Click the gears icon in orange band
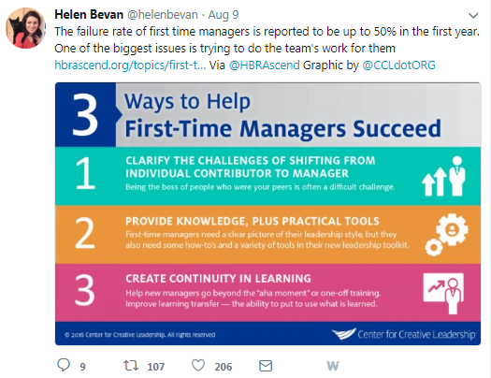This screenshot has width=491, height=378. (446, 235)
